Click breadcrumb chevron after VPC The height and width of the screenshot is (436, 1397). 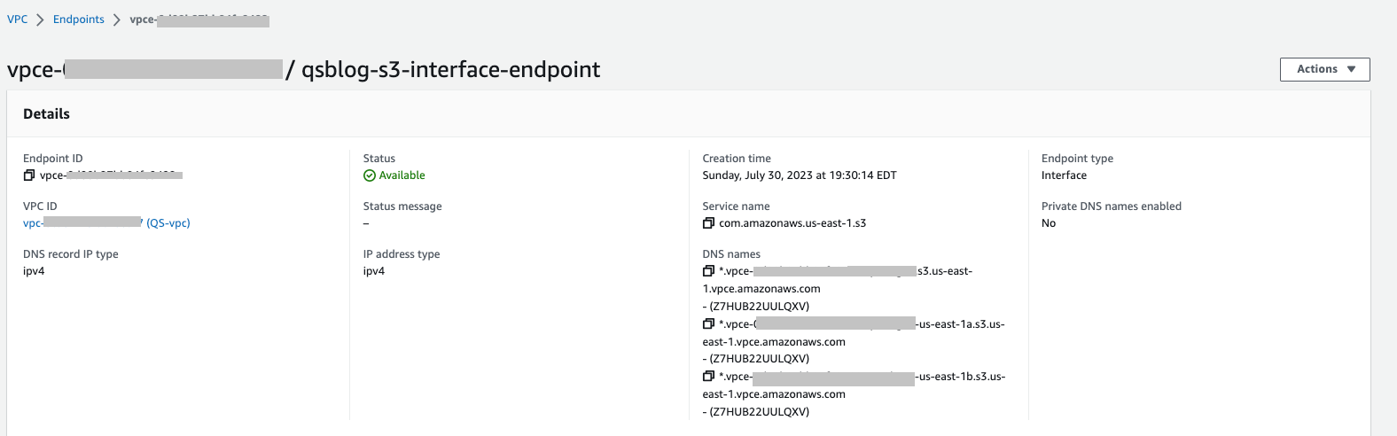click(40, 19)
